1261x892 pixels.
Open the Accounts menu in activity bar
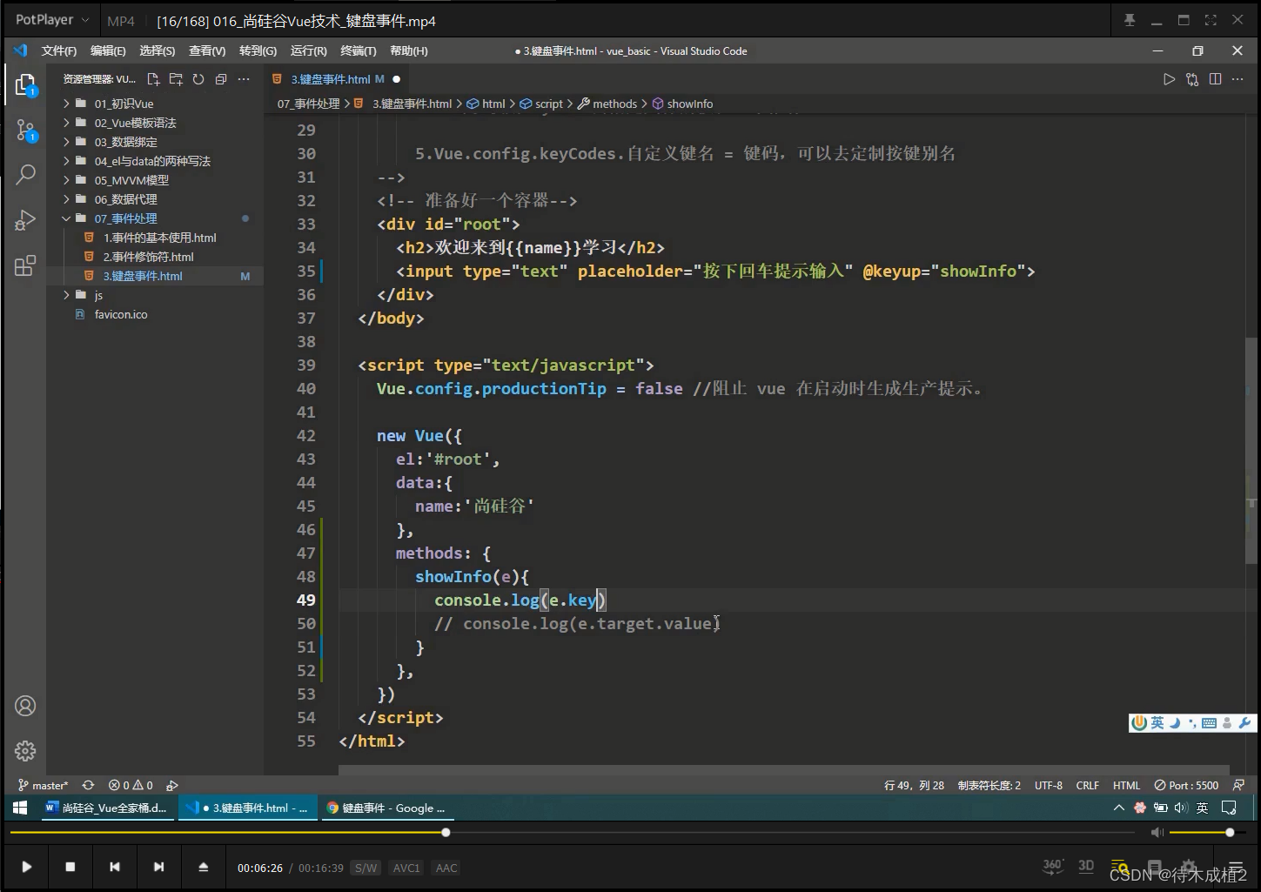(25, 706)
